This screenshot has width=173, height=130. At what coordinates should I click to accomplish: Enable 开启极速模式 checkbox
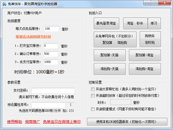point(93,109)
